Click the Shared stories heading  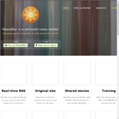77,91
